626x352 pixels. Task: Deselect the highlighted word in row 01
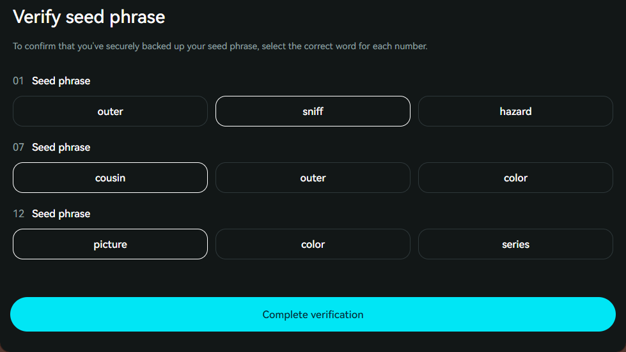click(x=313, y=111)
